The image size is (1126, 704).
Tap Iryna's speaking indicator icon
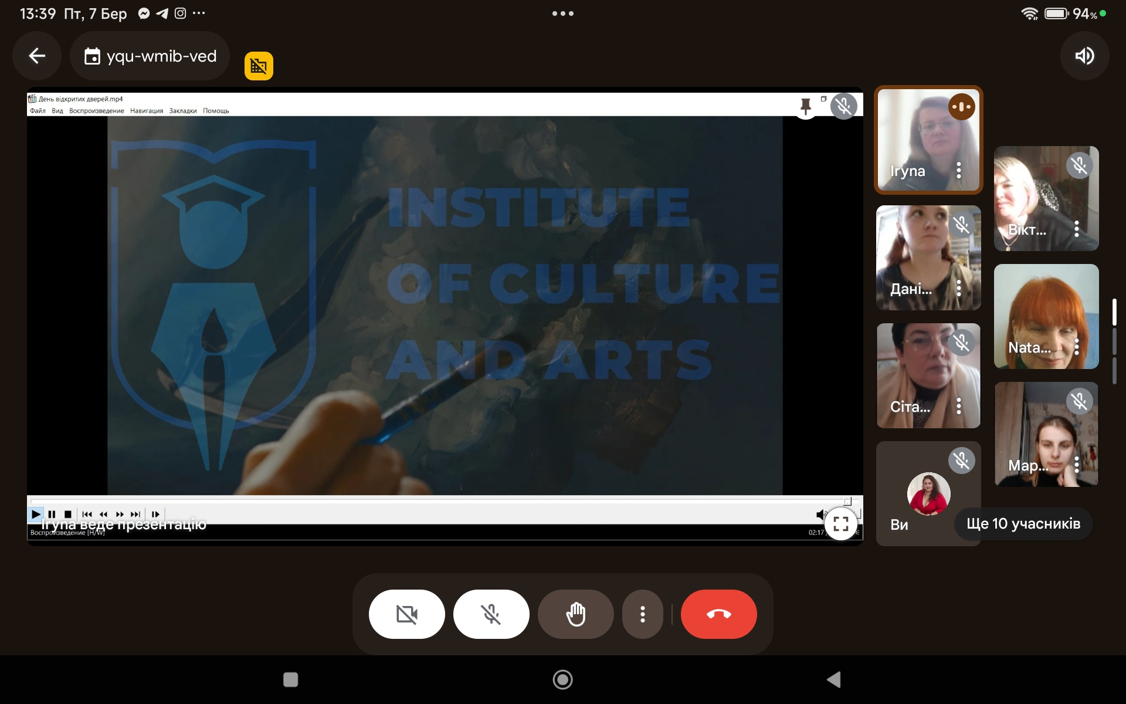(962, 107)
